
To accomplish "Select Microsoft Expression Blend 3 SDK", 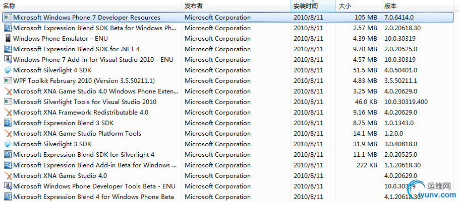I will [64, 123].
